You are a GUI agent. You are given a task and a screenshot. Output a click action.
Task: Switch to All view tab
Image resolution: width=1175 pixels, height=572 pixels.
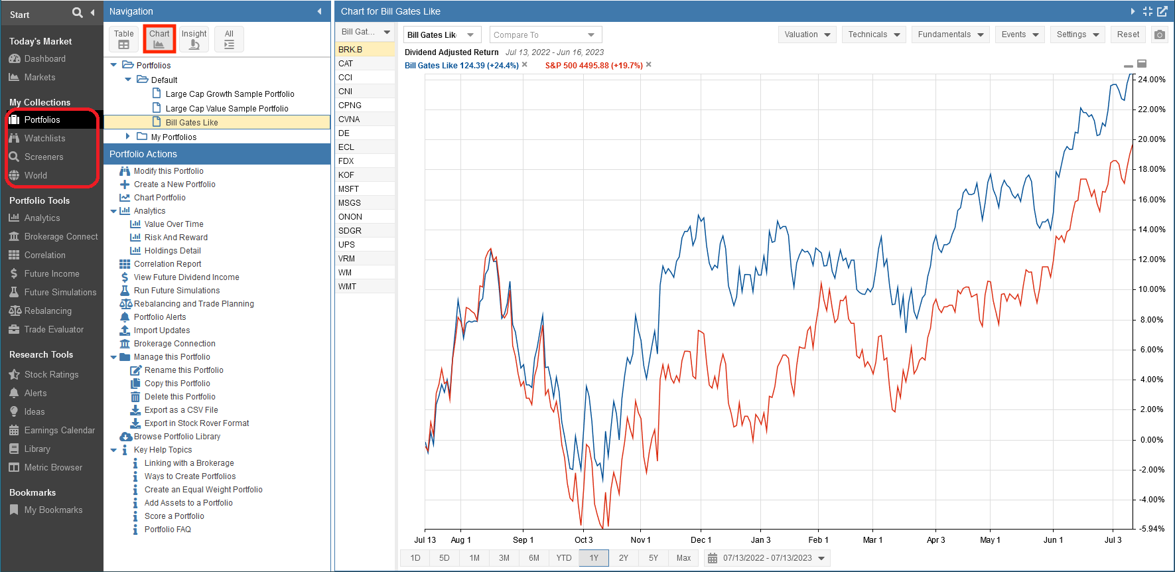229,39
